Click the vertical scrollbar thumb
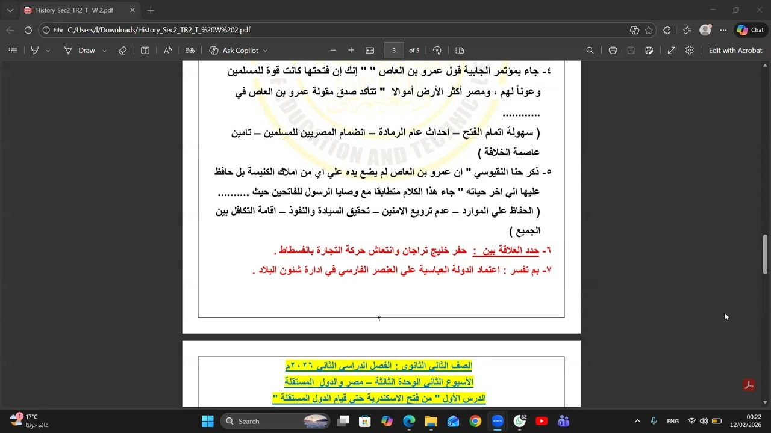771x433 pixels. [x=766, y=254]
